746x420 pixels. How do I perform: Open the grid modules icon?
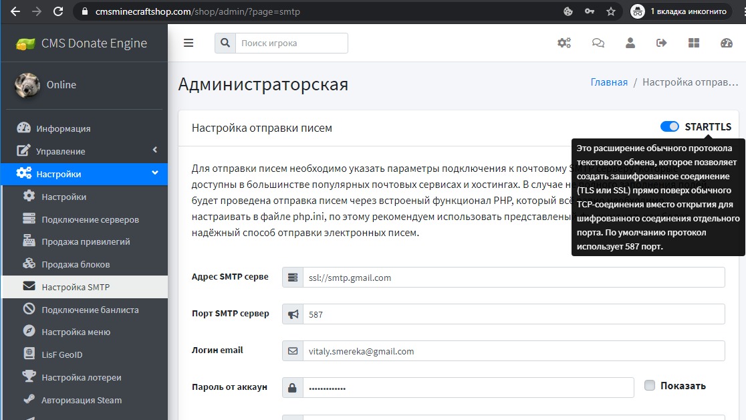[x=694, y=43]
